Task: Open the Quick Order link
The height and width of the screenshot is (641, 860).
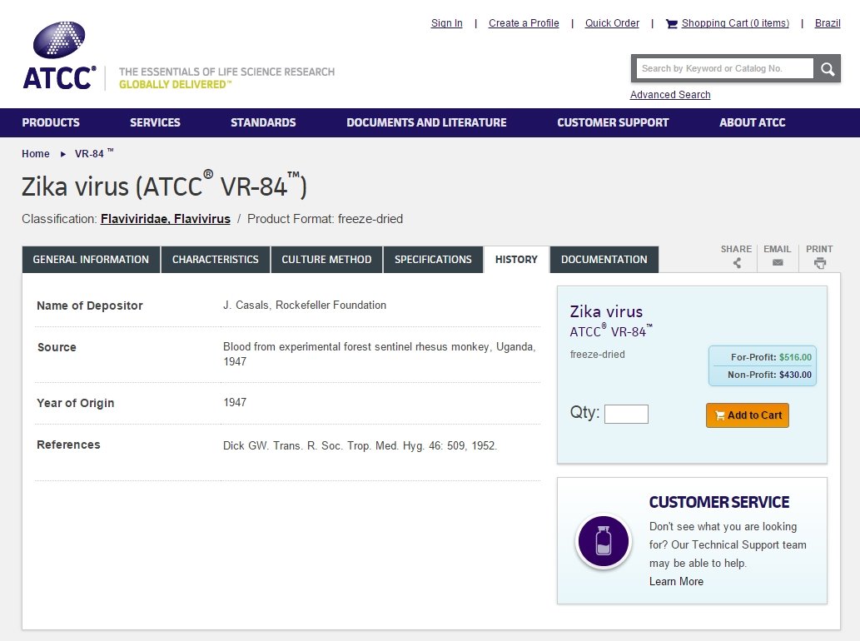Action: 612,23
